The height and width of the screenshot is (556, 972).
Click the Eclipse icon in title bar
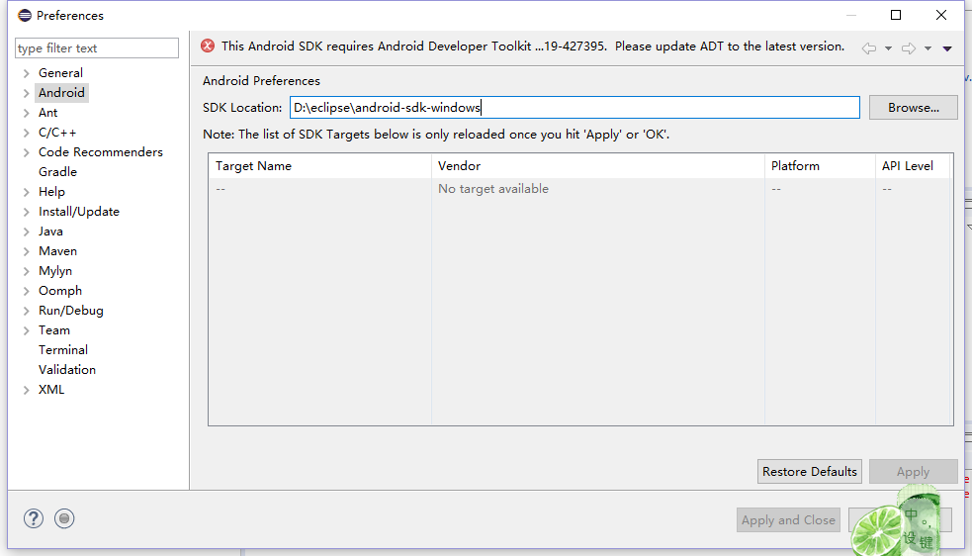25,15
